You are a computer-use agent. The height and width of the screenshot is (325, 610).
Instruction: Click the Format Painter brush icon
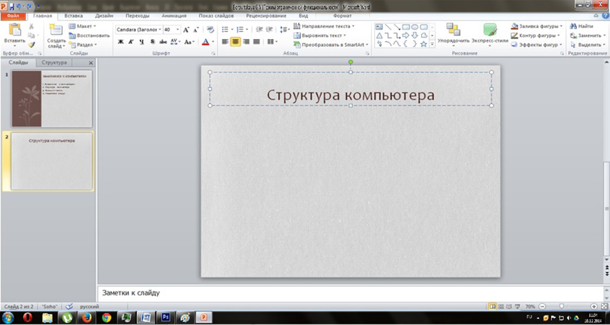[x=31, y=45]
